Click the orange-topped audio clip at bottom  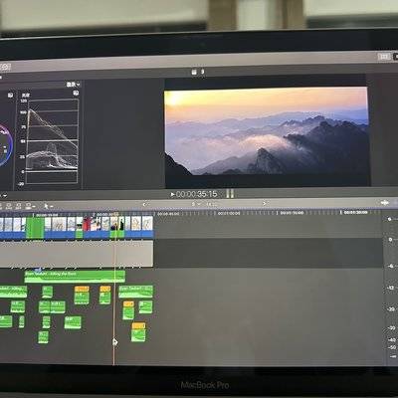point(138,332)
